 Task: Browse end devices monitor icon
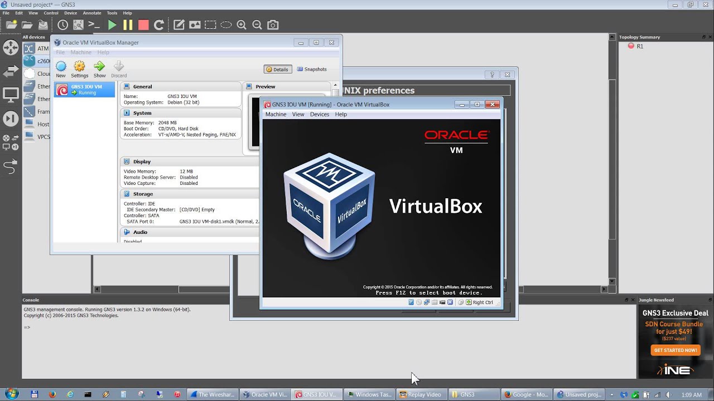point(11,95)
